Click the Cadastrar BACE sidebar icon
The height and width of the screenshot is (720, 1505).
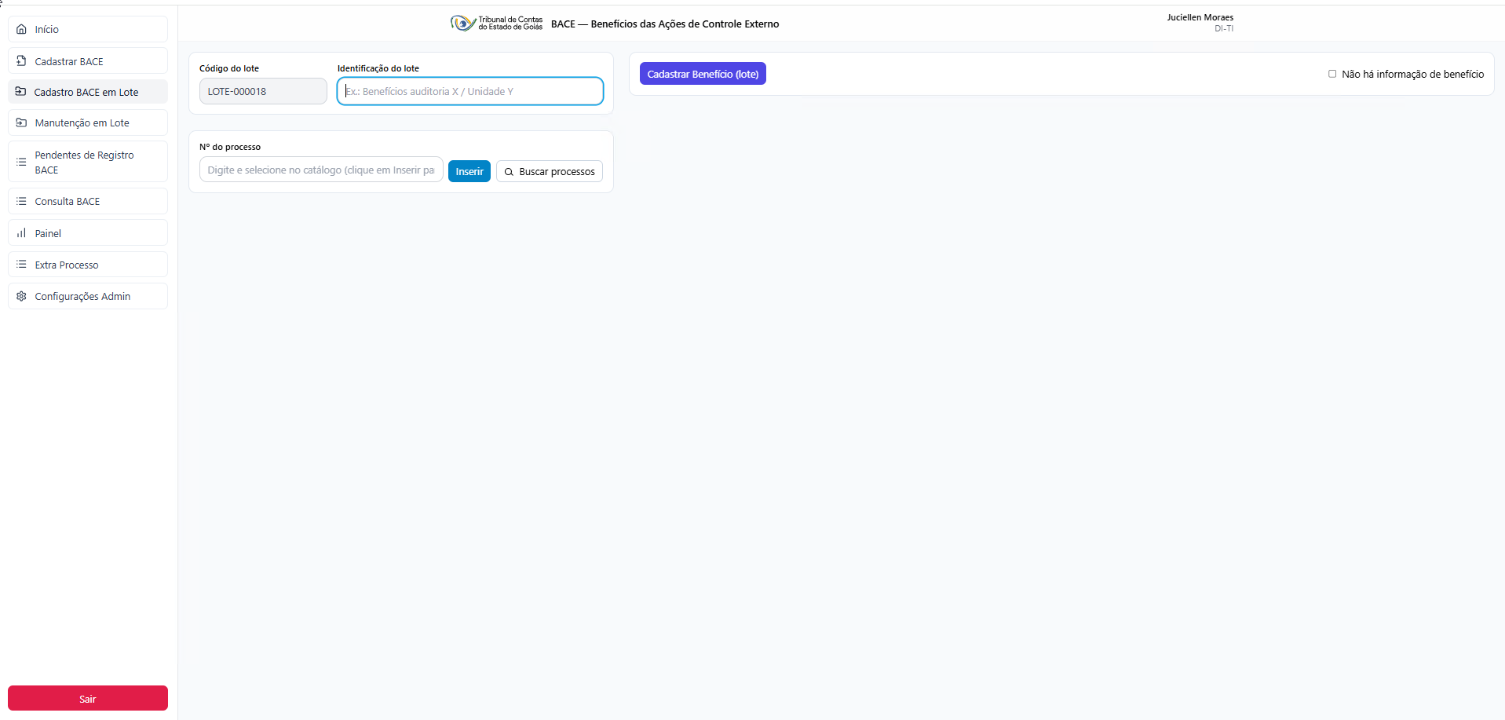pos(21,61)
